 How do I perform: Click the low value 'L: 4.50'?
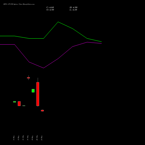(x=73, y=10)
